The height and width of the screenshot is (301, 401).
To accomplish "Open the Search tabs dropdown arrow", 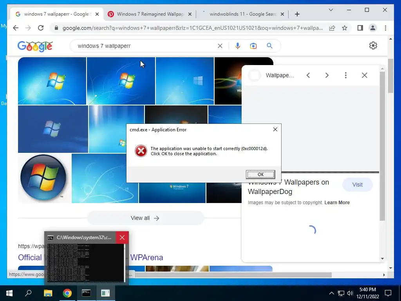I will pyautogui.click(x=331, y=10).
